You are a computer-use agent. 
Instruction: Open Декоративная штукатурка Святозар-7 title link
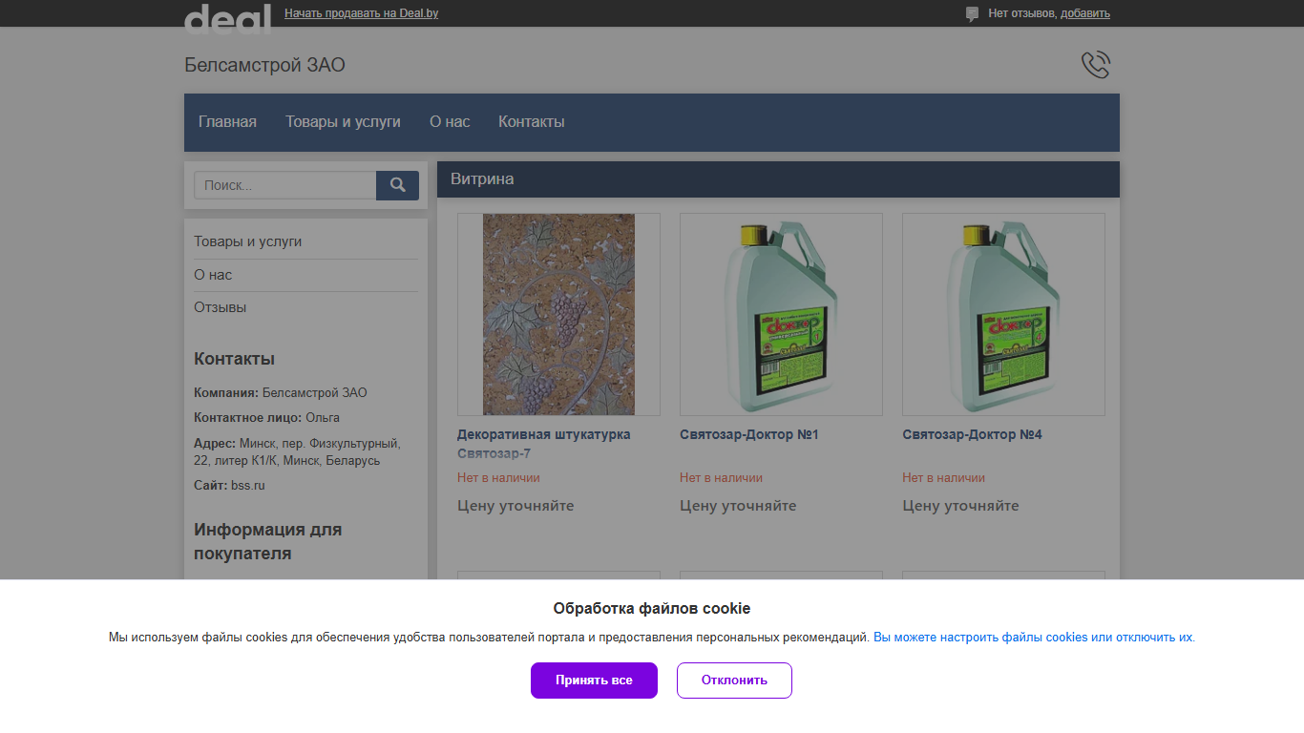point(544,444)
